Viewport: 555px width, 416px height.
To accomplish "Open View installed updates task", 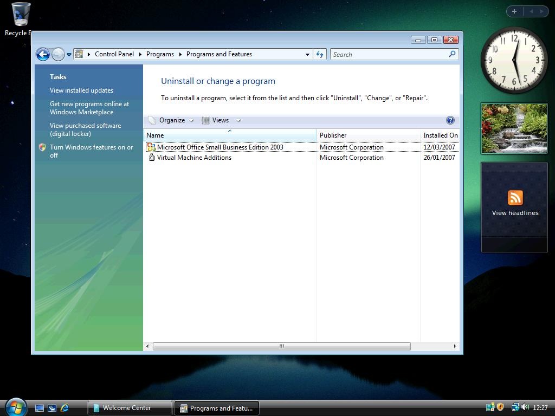I will pos(81,90).
